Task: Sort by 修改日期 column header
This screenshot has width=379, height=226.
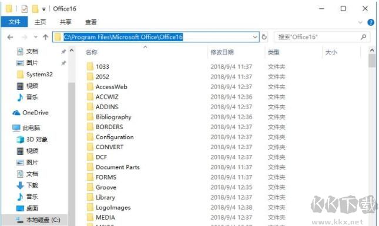Action: (222, 52)
